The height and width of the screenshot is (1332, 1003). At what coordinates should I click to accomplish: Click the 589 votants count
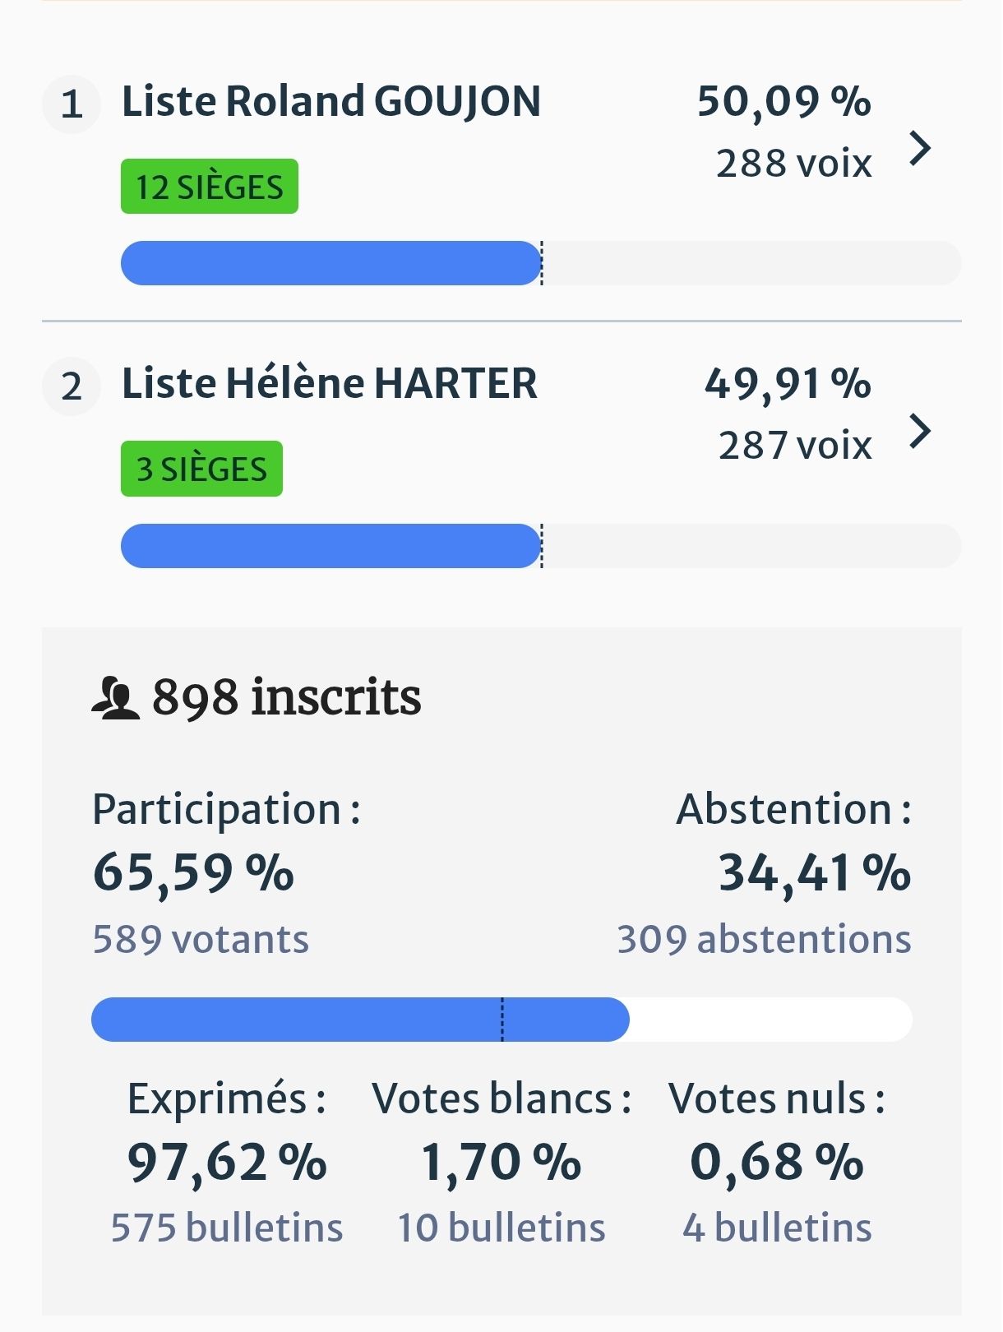pos(201,939)
